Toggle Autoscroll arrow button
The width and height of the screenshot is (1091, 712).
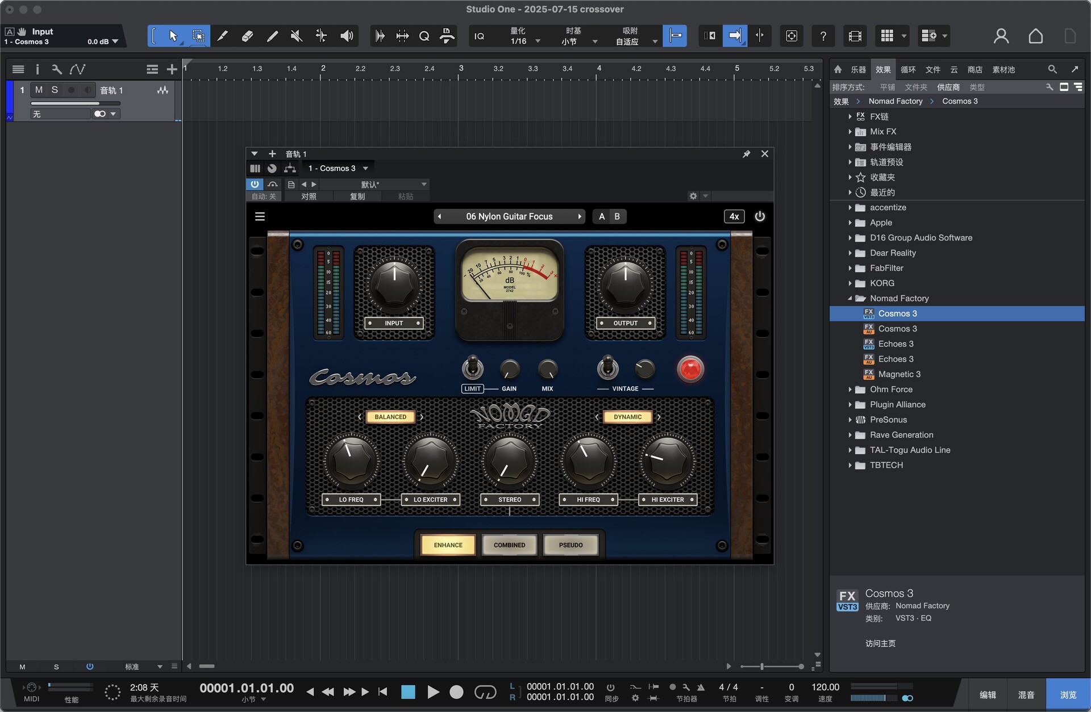click(734, 36)
